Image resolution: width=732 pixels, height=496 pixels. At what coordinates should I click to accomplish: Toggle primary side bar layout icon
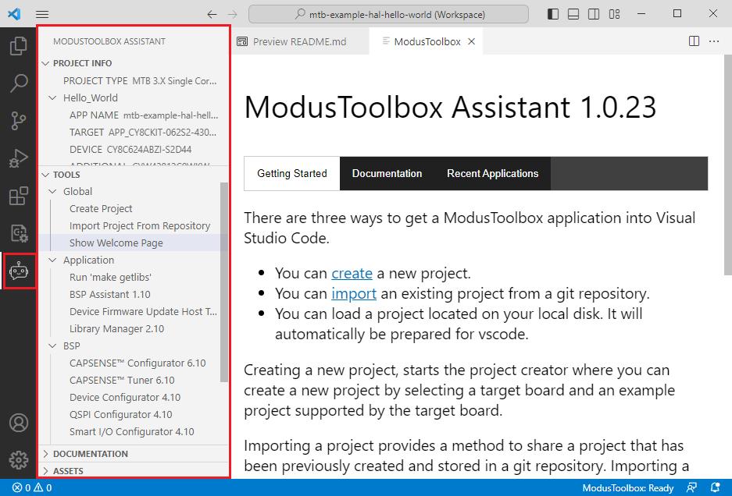pos(553,14)
